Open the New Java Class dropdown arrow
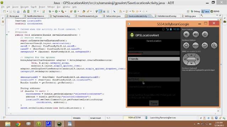The image size is (227, 127). point(78,11)
